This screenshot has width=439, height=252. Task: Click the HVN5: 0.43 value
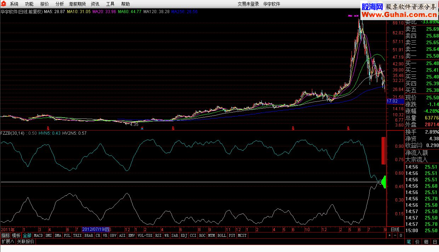(x=50, y=133)
